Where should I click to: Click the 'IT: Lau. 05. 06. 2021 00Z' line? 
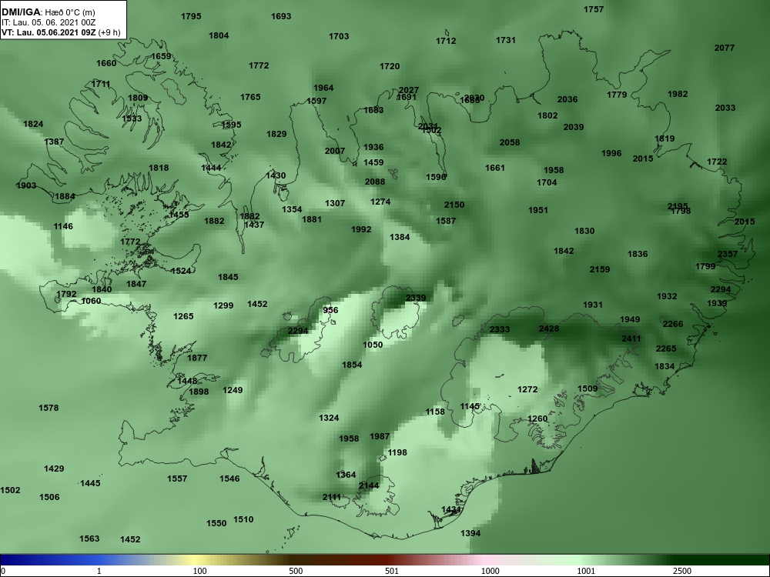click(48, 22)
